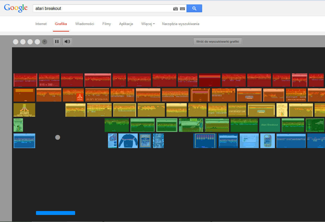The height and width of the screenshot is (222, 325).
Task: Click the orange tile with red Atari logo
Action: [73, 95]
